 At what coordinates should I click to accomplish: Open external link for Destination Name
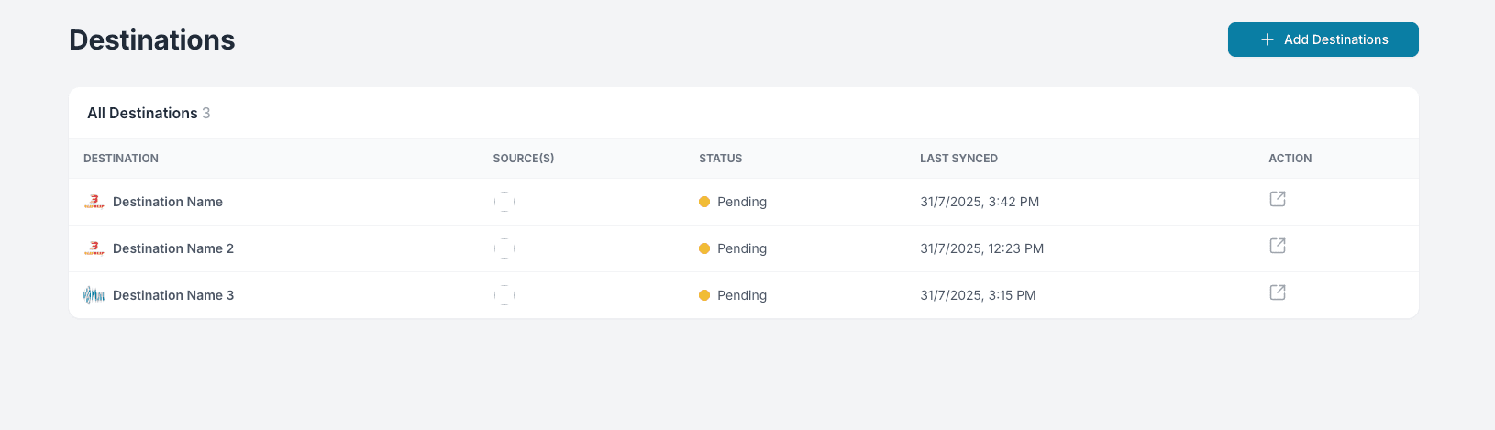click(x=1277, y=199)
